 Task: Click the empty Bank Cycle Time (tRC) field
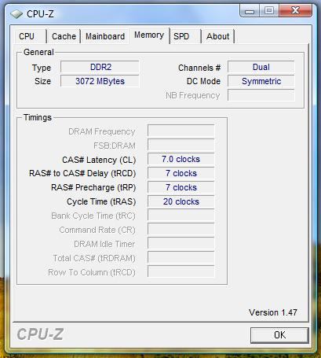[x=181, y=216]
